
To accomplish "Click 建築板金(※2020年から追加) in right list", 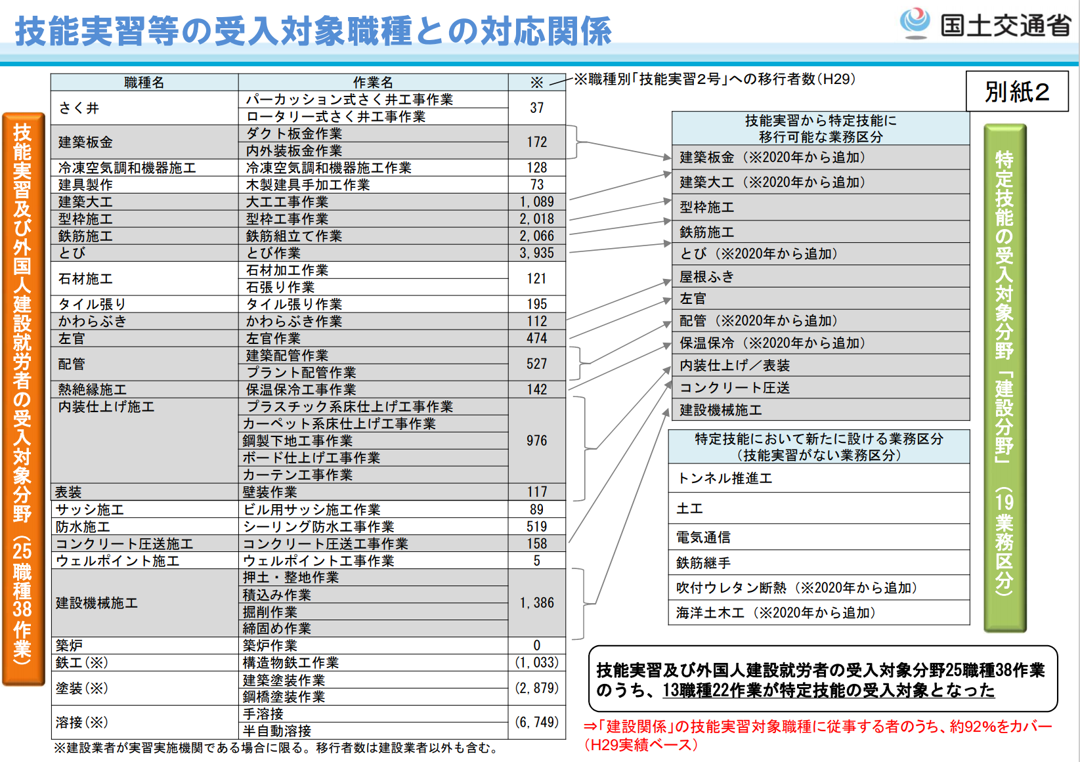I will [x=821, y=158].
